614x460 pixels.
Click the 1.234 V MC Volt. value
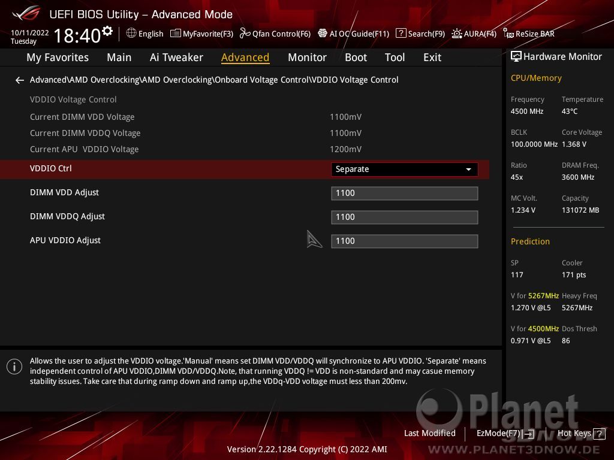coord(523,210)
